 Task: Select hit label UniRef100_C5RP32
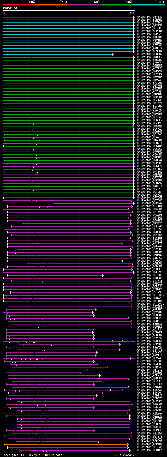pos(150,367)
